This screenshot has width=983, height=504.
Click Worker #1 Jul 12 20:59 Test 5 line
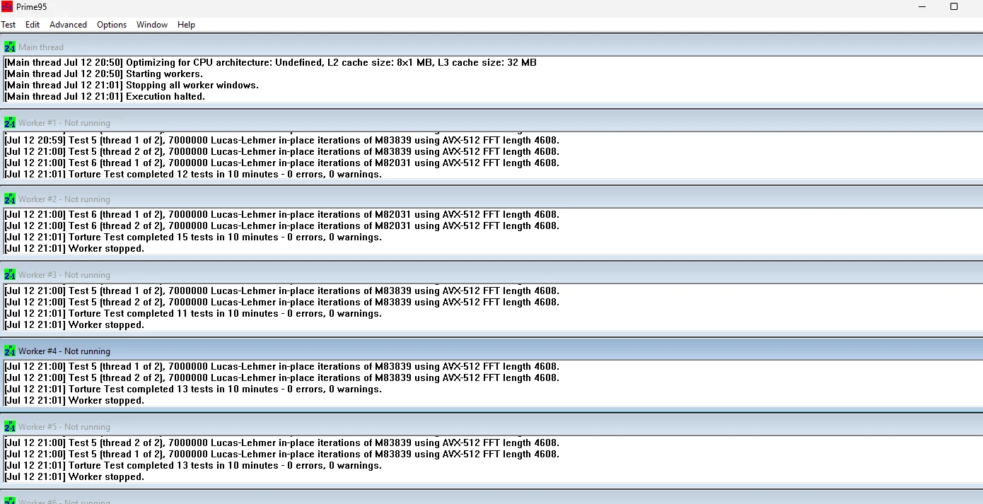tap(281, 140)
